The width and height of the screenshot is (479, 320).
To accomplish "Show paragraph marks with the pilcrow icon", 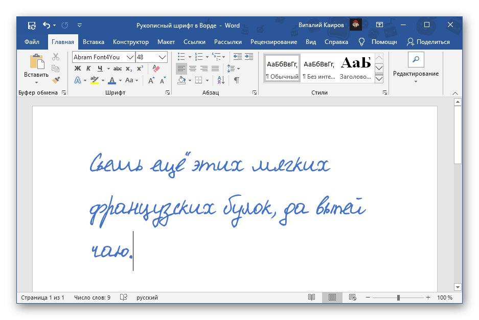I will pos(236,80).
